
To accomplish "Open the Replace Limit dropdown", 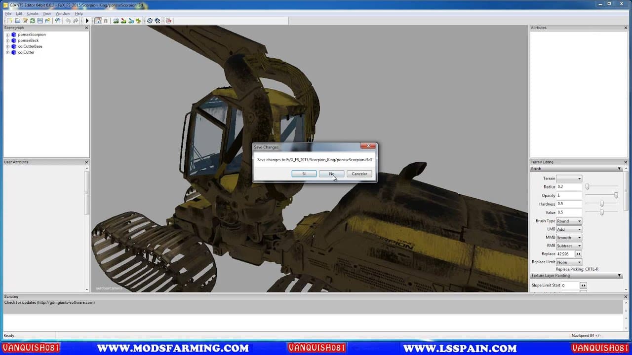I will coord(569,262).
